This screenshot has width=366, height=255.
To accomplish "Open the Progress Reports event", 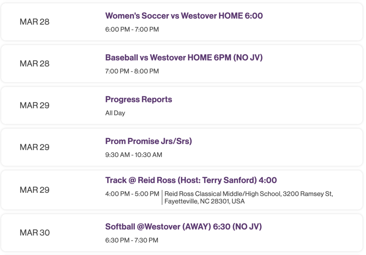I will click(139, 99).
